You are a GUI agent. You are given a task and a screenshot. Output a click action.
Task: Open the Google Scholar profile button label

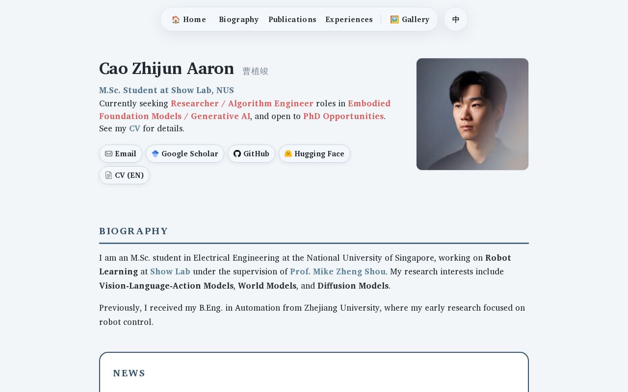pyautogui.click(x=190, y=154)
